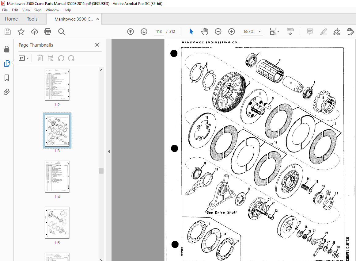Open the Attachments paperclip panel
The image size is (356, 261).
6,92
